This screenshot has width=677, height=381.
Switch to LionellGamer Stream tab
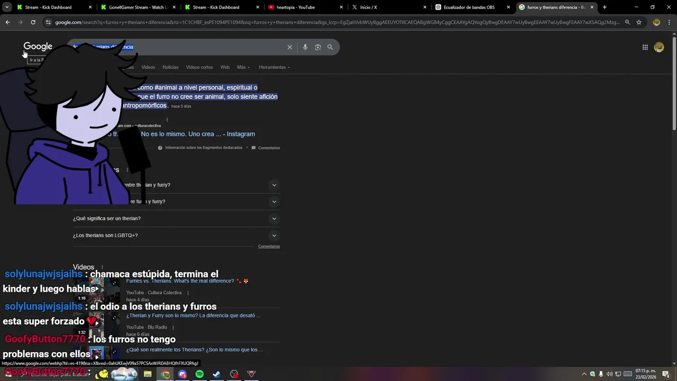pyautogui.click(x=138, y=7)
